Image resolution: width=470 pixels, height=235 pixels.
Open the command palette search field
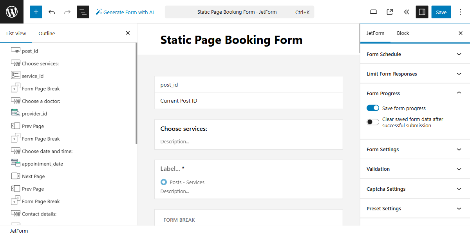pos(239,12)
